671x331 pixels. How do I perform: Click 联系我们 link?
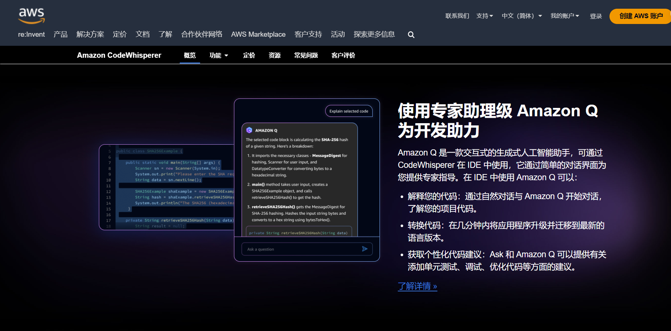[x=457, y=16]
